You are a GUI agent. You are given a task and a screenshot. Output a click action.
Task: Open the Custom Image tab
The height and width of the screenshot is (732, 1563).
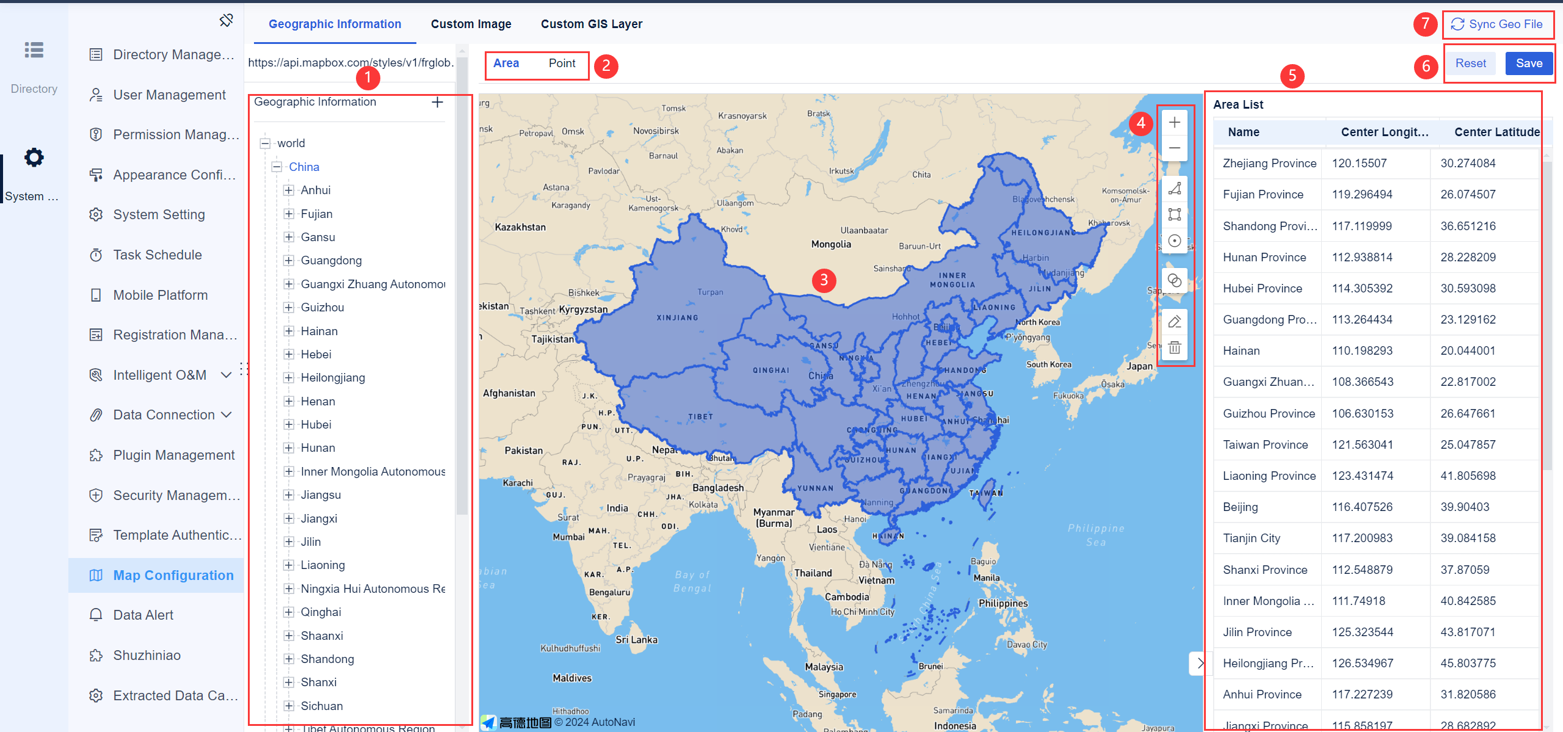pyautogui.click(x=471, y=24)
